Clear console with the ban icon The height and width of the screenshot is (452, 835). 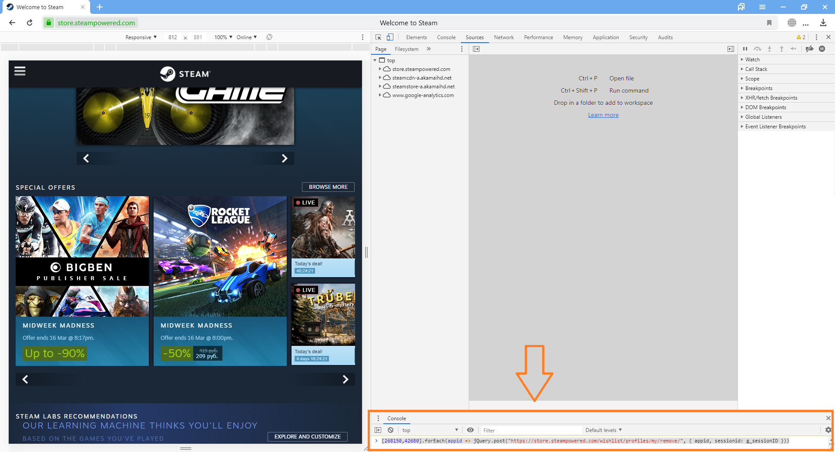(391, 430)
